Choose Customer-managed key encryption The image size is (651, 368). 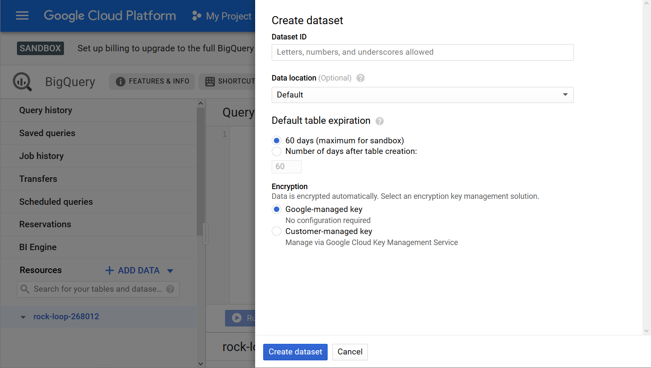(x=276, y=231)
